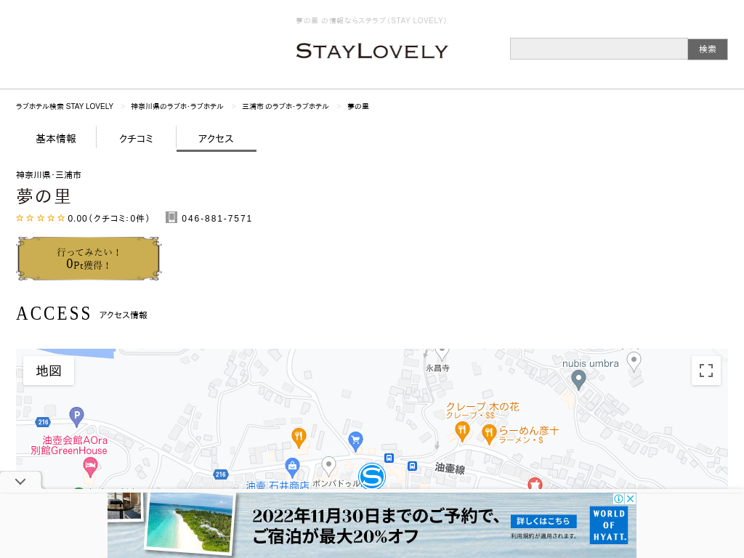Switch to the クチコミ tab
Viewport: 744px width, 558px height.
[x=136, y=139]
